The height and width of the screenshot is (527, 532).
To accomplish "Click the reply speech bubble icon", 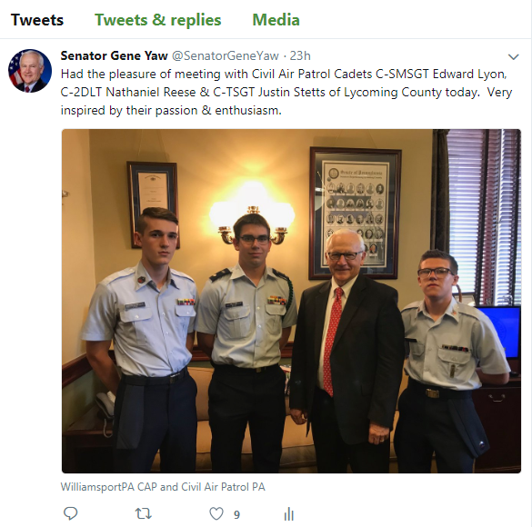I will (71, 513).
